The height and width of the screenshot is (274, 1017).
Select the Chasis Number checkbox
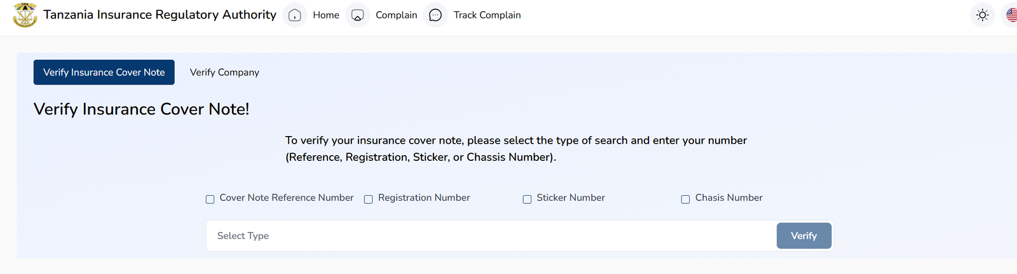685,199
